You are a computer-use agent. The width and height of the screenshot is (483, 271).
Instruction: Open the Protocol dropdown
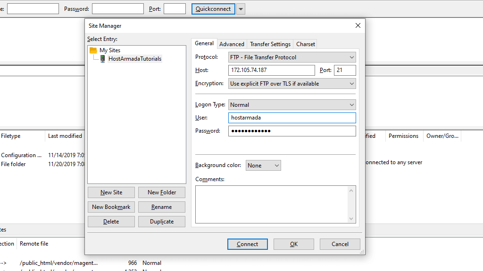(292, 57)
